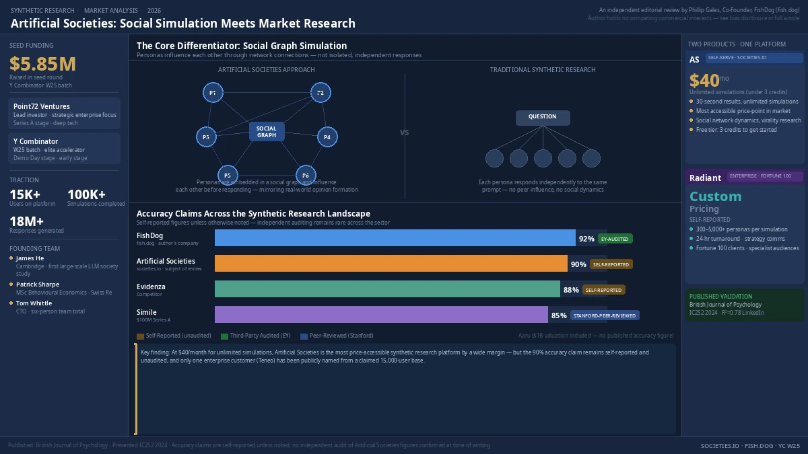Click the Custom pricing heading

coord(715,196)
